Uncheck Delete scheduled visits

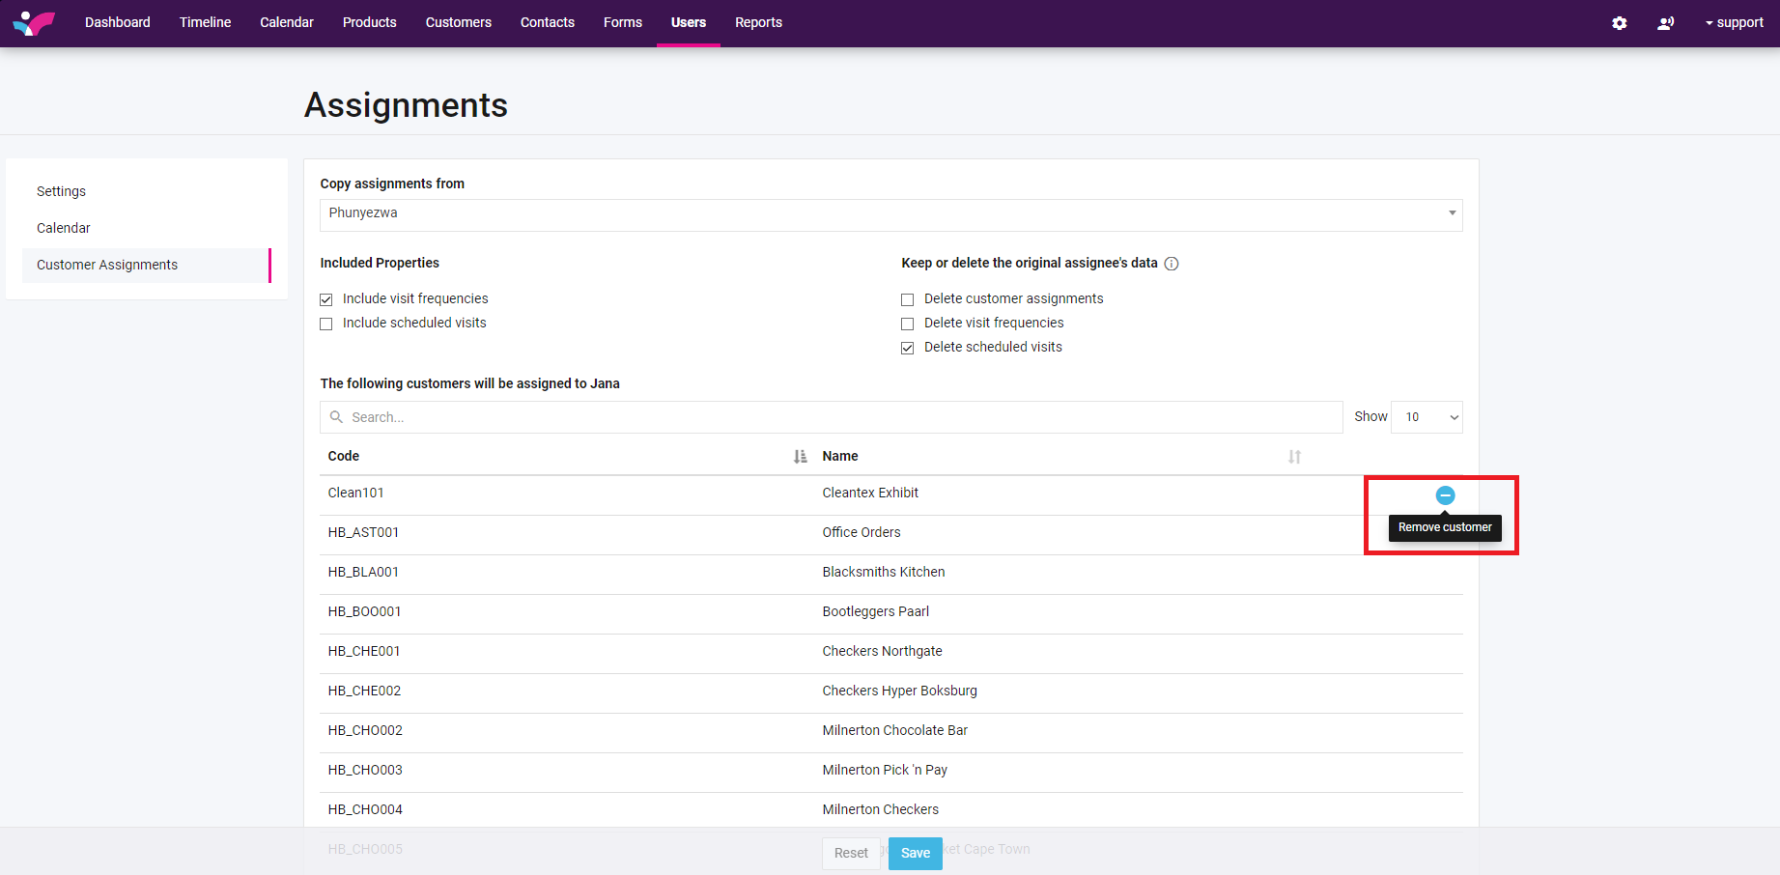point(908,348)
